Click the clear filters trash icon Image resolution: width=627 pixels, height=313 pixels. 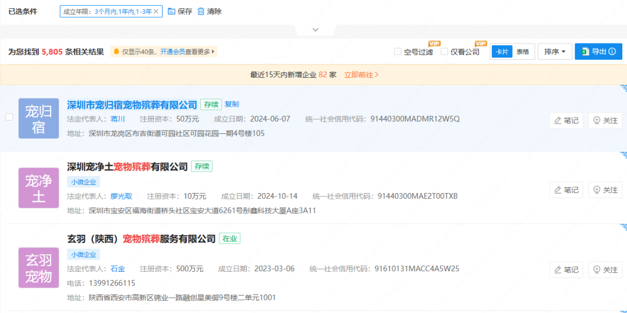coord(201,12)
